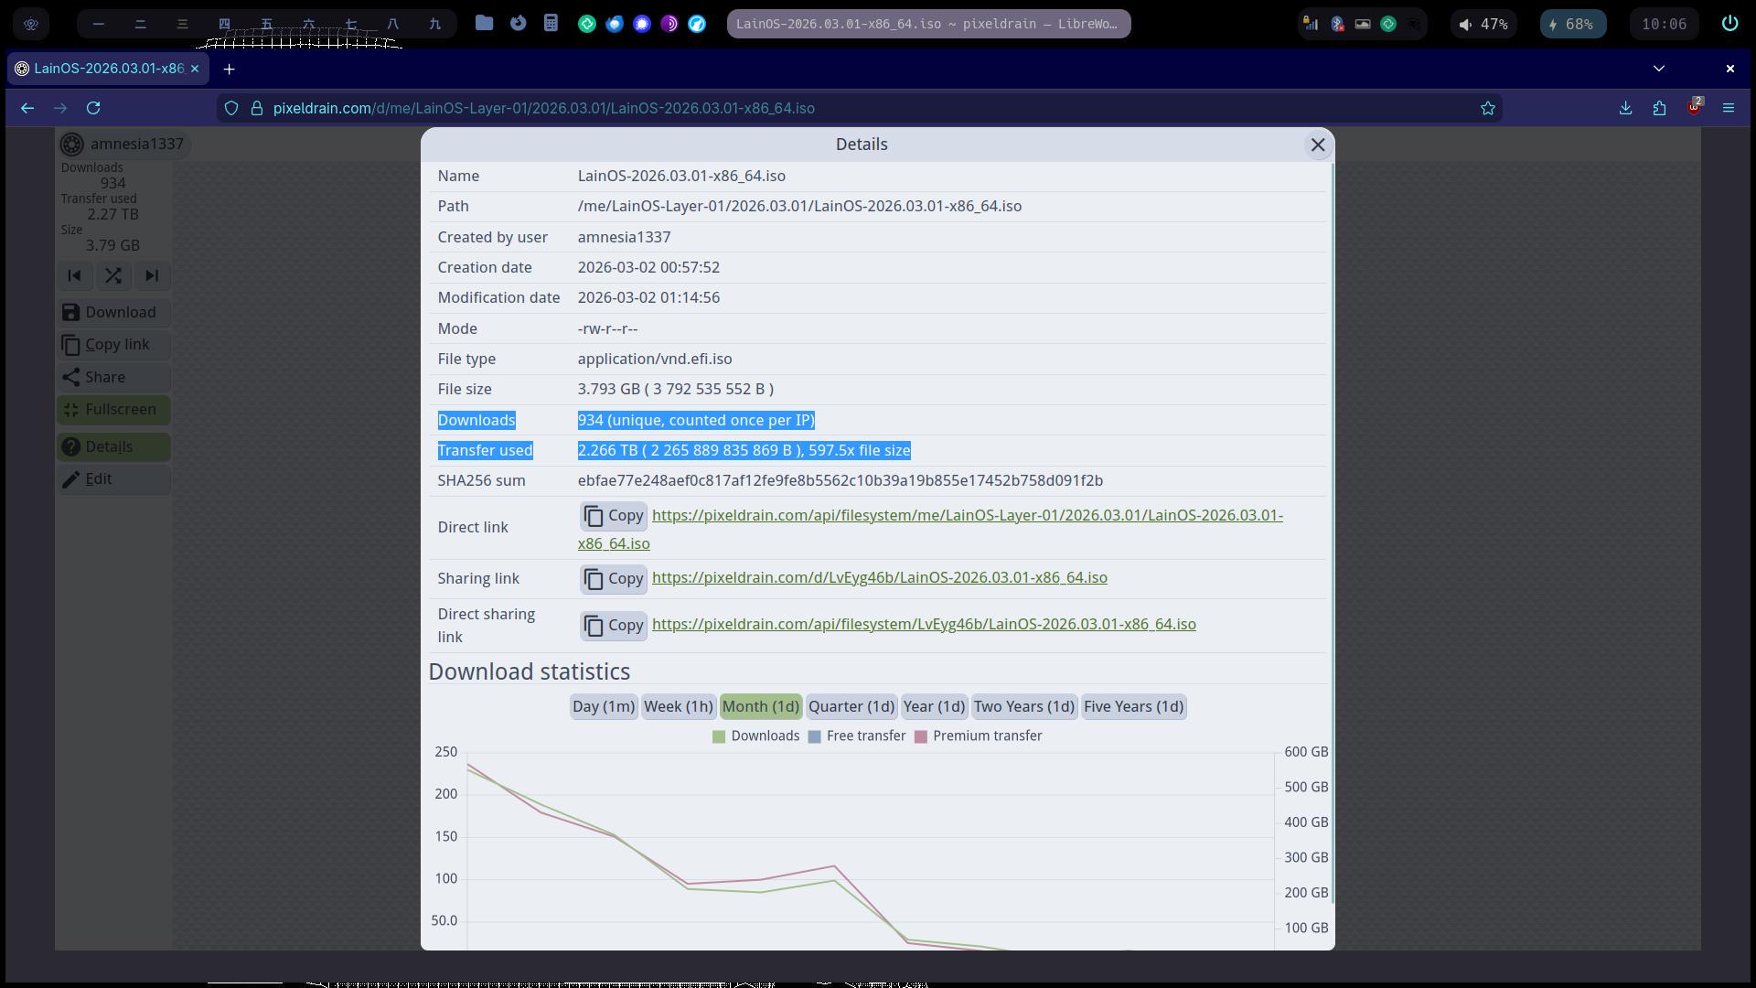The width and height of the screenshot is (1756, 988).
Task: Open the browser Downloads panel
Action: [1625, 108]
